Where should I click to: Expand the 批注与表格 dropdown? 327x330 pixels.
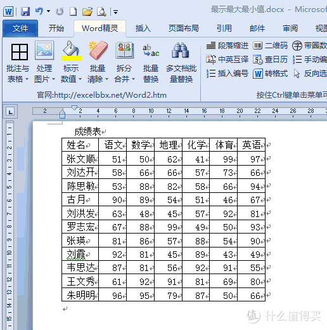click(27, 79)
